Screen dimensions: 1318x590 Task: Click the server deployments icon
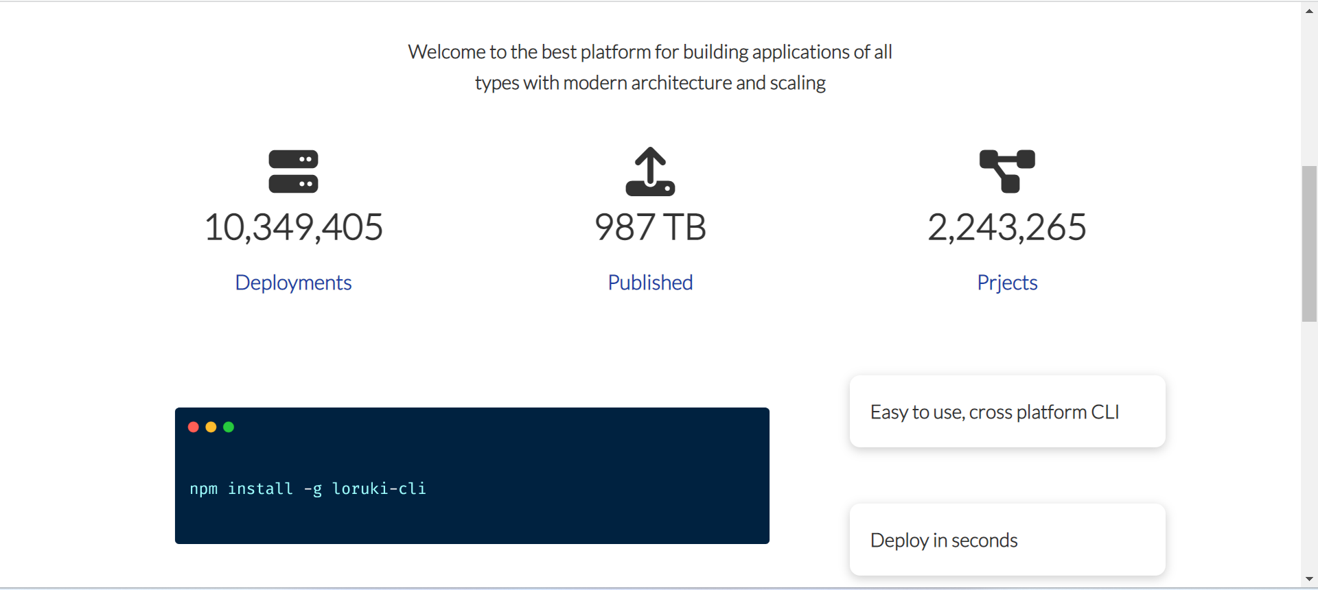293,172
